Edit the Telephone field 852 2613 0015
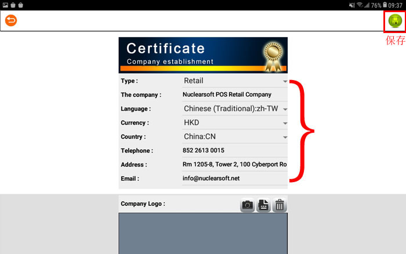406x254 pixels. point(234,151)
